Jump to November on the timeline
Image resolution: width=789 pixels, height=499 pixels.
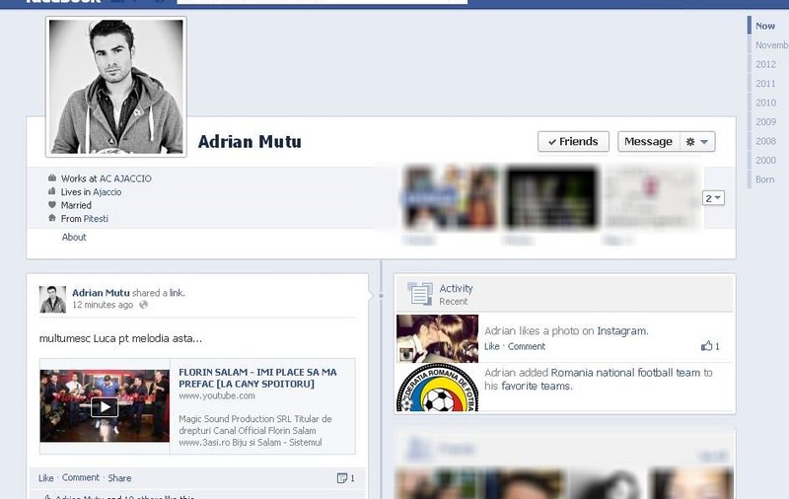coord(772,45)
